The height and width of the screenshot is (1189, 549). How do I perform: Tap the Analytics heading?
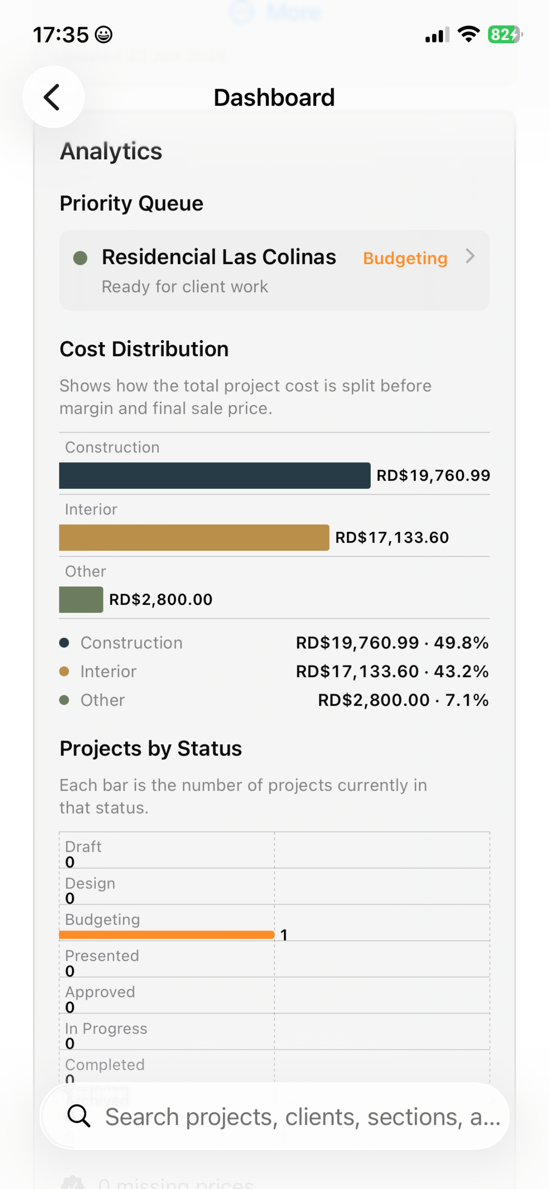(111, 151)
